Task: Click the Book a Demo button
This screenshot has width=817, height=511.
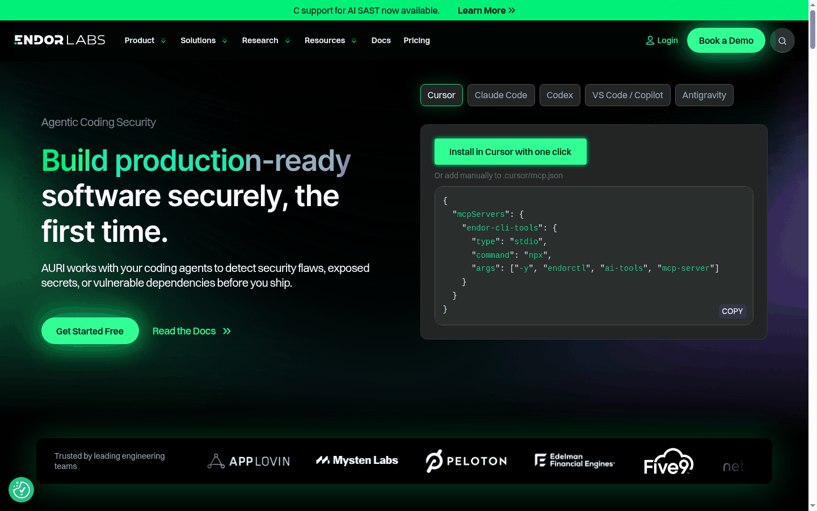Action: pos(726,40)
